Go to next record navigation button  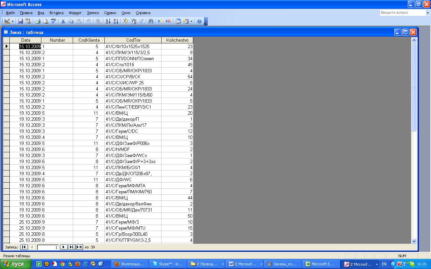(63, 247)
